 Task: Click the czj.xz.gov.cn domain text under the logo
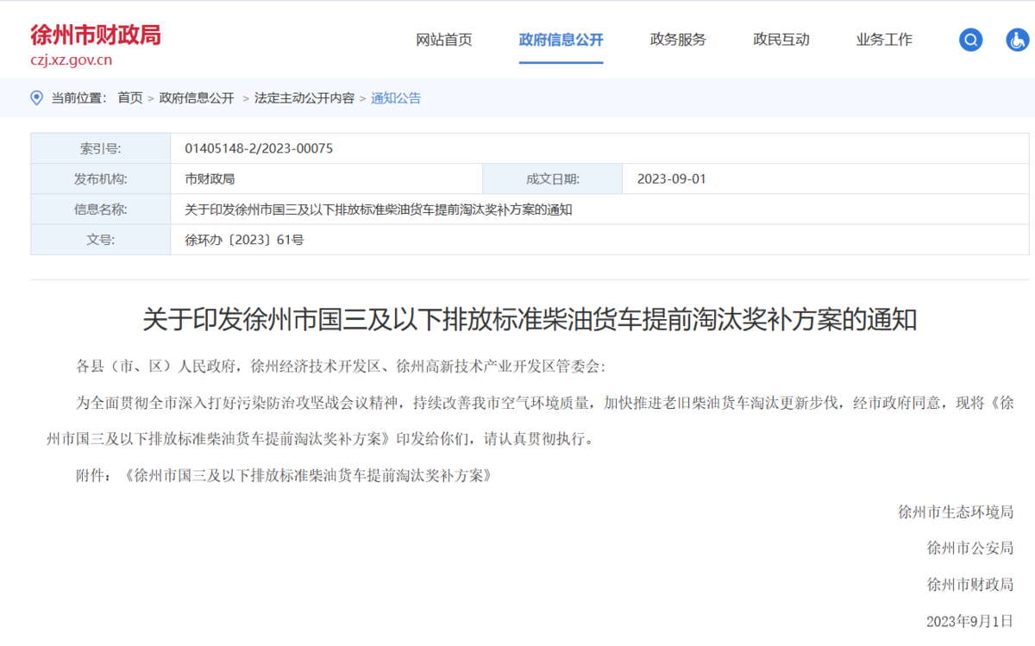[x=72, y=60]
